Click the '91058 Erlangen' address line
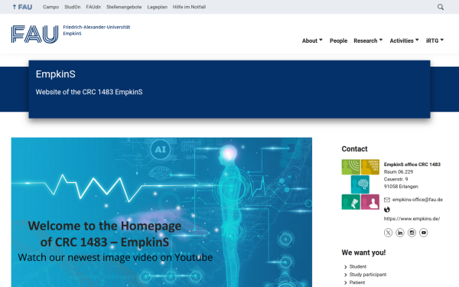Image resolution: width=459 pixels, height=287 pixels. tap(401, 187)
